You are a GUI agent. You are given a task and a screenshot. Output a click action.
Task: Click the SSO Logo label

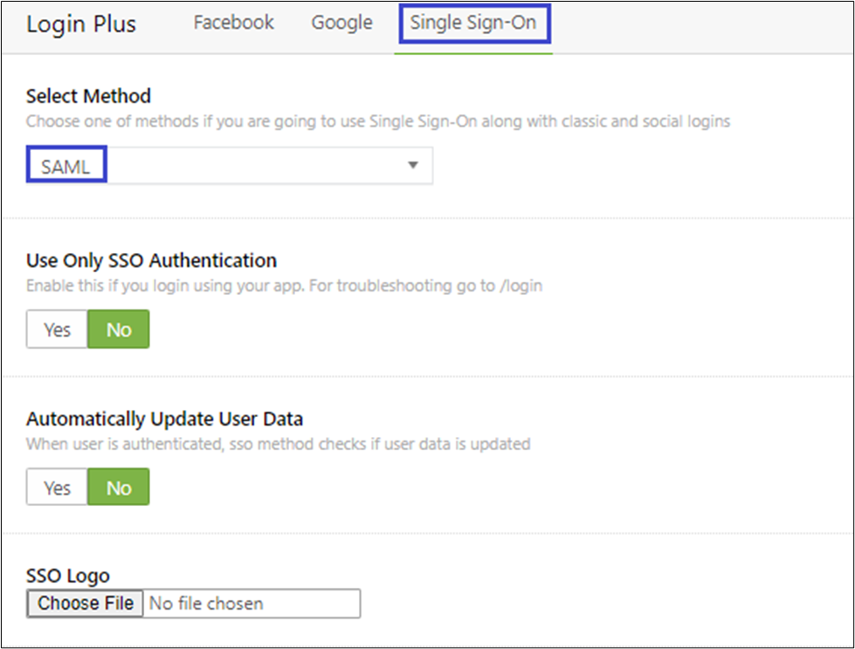[68, 576]
